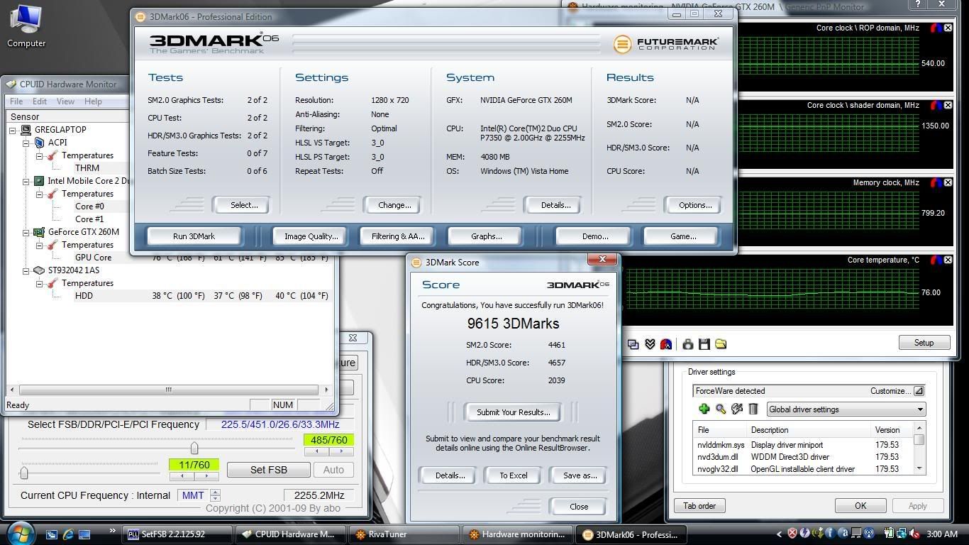Decrease the 11/760 value with its left arrow
This screenshot has height=545, width=969.
pyautogui.click(x=182, y=476)
